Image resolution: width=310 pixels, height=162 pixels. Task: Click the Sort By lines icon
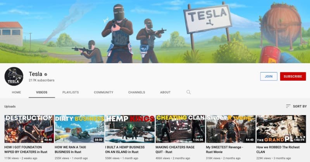coord(288,106)
